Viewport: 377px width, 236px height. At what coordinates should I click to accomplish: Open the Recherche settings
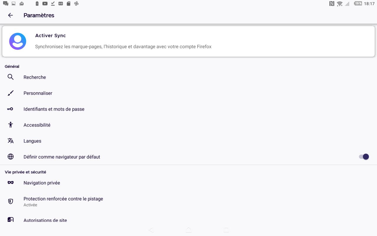click(35, 77)
